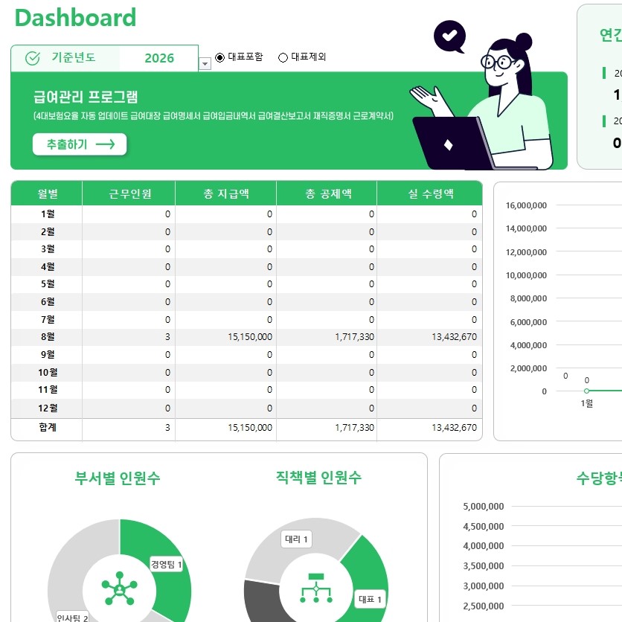Click the 5,000,000 axis label in allowance chart
This screenshot has width=622, height=622.
tap(483, 507)
